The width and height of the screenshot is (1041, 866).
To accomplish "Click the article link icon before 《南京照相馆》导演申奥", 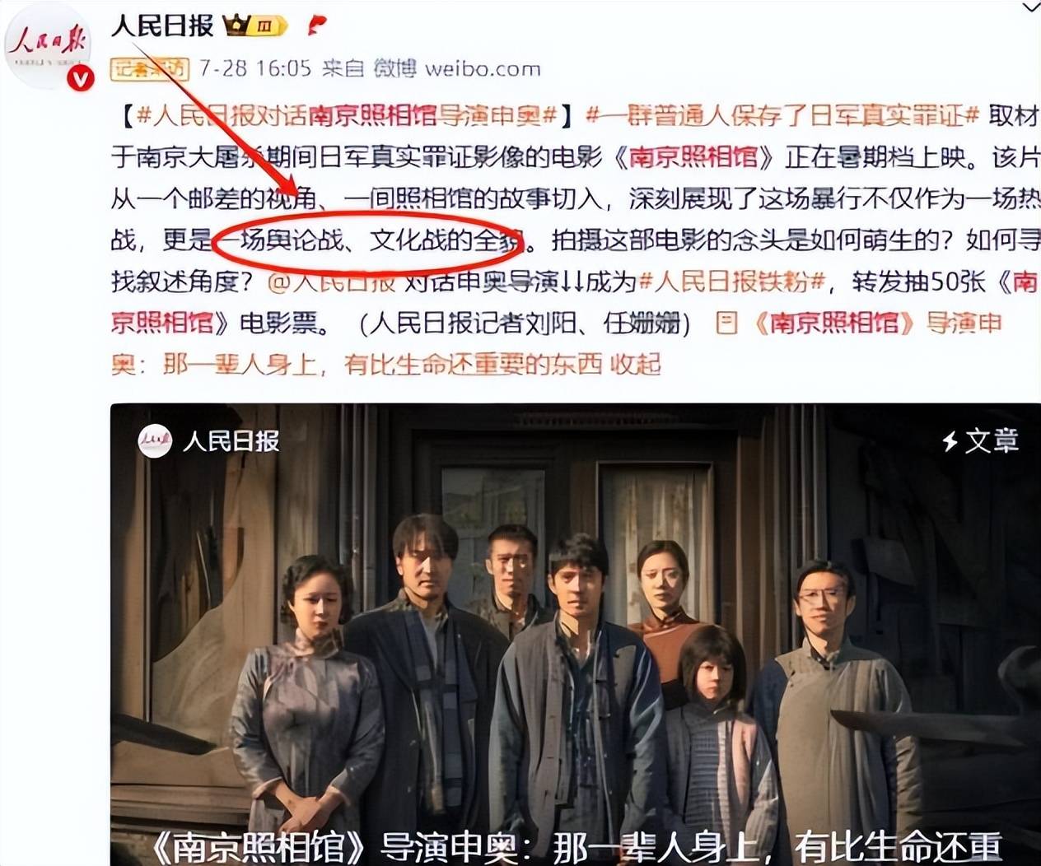I will coord(726,322).
